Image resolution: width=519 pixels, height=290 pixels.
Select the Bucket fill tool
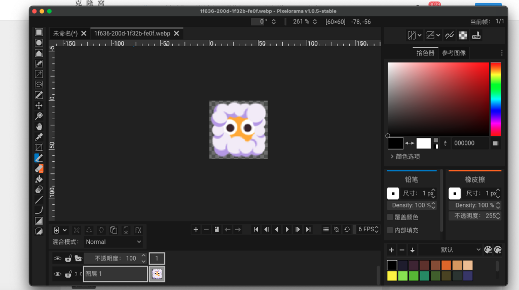(39, 179)
